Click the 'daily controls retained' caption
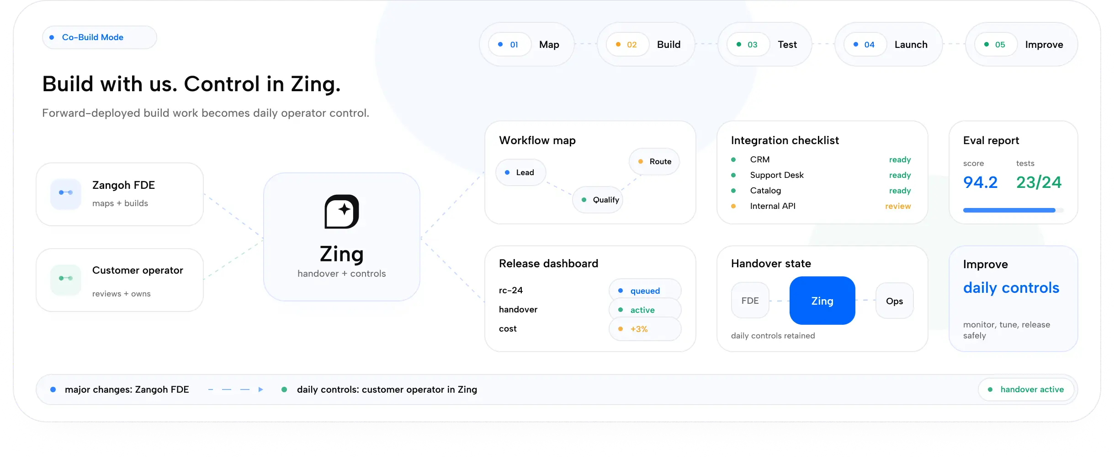1114x457 pixels. [773, 336]
